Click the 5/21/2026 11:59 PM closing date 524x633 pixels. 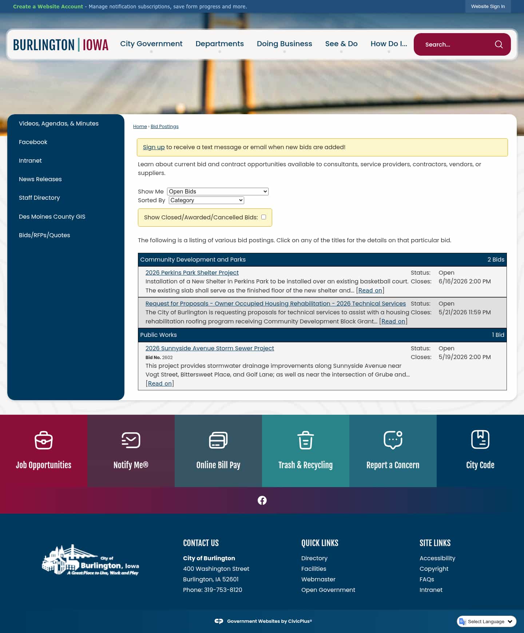click(x=465, y=312)
